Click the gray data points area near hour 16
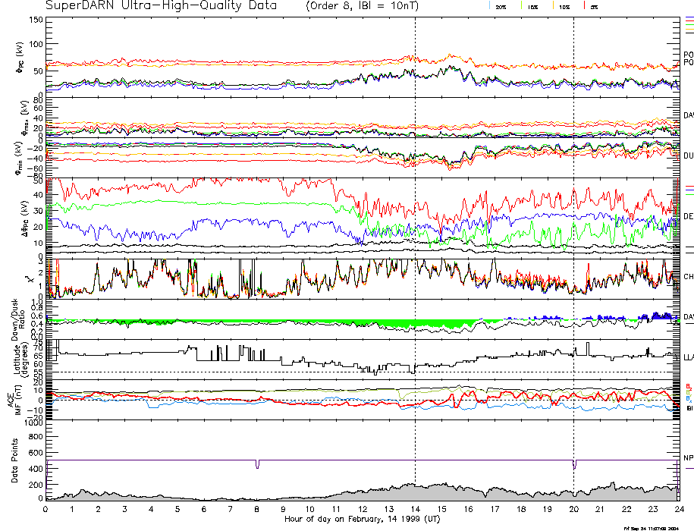The width and height of the screenshot is (694, 531). [x=468, y=493]
